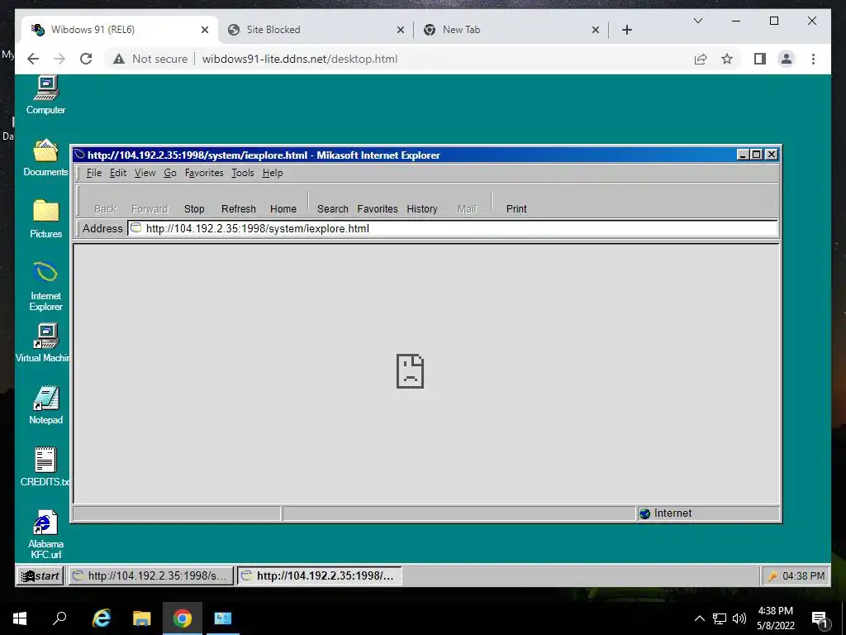
Task: Reload the Chrome page
Action: tap(86, 59)
